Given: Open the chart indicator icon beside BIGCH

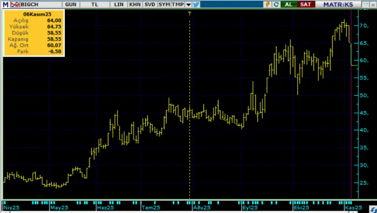Looking at the screenshot, I should point(15,4).
